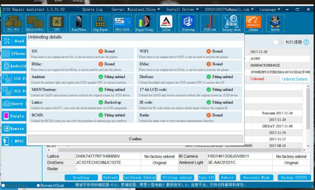Select the DESAY 2017-11-08 cell
315x190 pixels.
(x=277, y=126)
